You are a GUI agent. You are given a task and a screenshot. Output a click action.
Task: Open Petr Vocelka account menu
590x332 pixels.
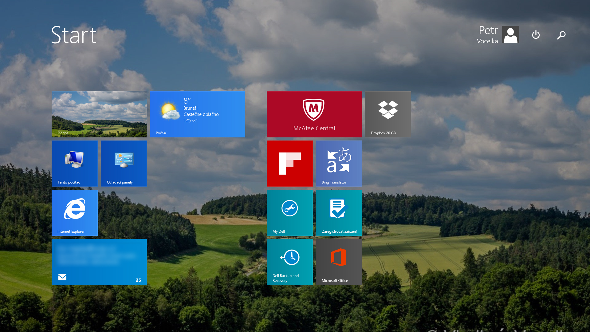pos(487,34)
